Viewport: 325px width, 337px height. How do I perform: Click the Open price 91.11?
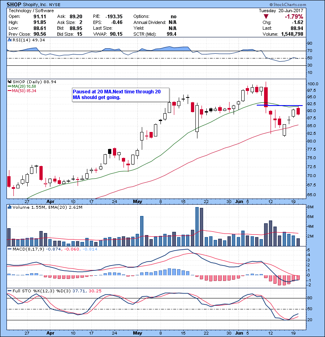point(40,17)
